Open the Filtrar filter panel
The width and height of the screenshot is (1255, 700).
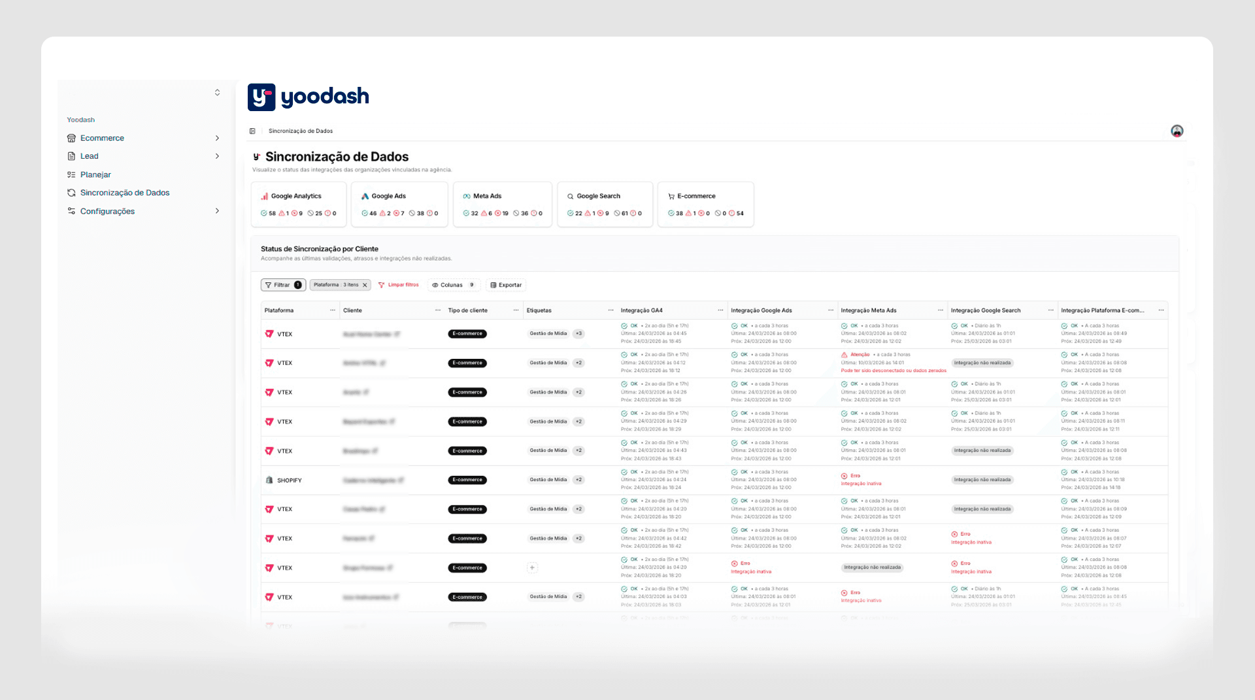pos(282,285)
